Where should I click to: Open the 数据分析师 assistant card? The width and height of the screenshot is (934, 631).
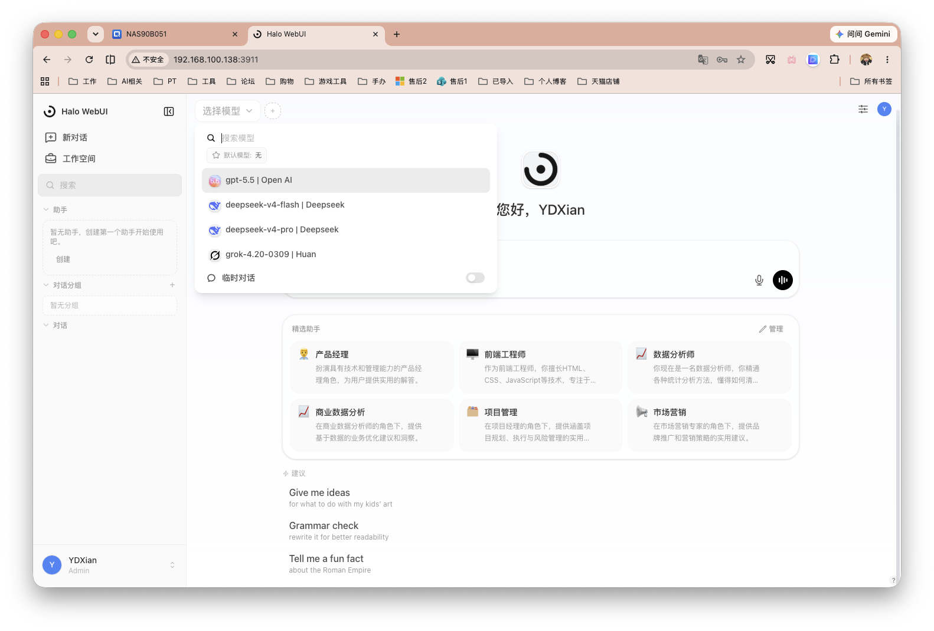(710, 367)
